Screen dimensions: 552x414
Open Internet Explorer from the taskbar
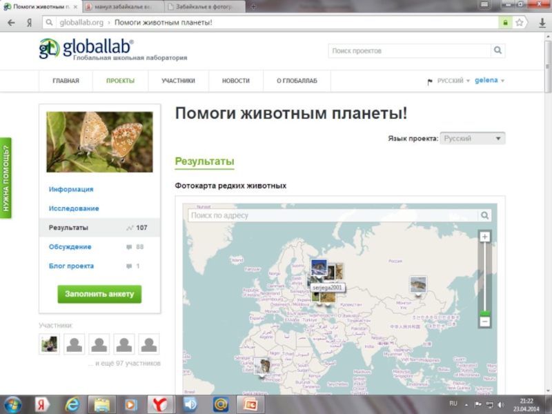pos(72,403)
